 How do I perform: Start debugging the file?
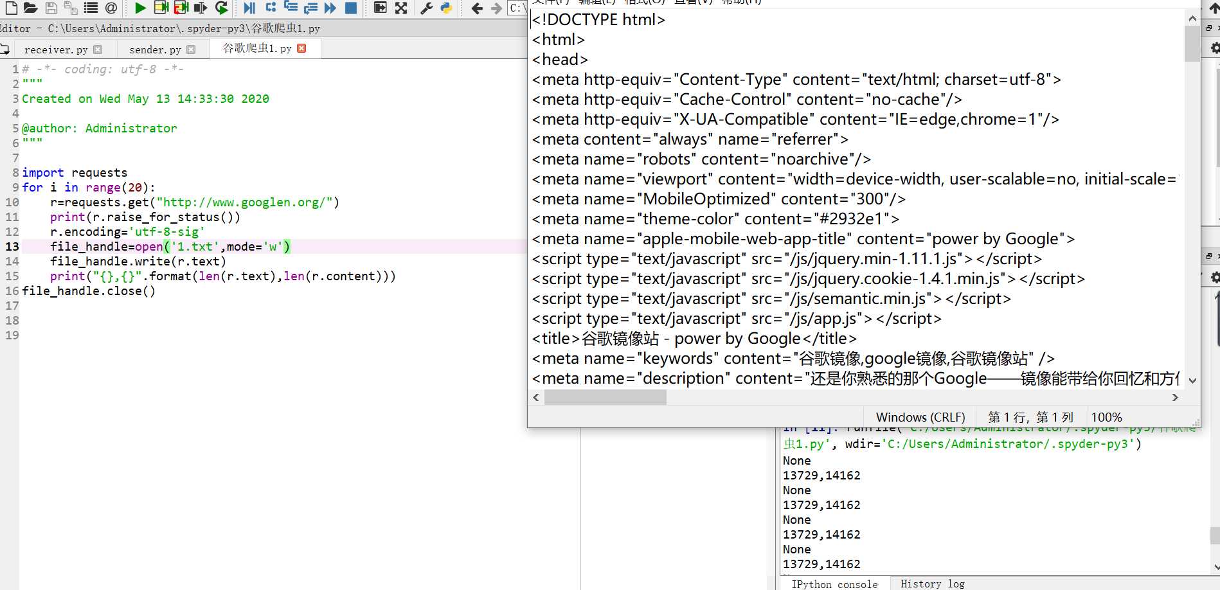(x=249, y=8)
